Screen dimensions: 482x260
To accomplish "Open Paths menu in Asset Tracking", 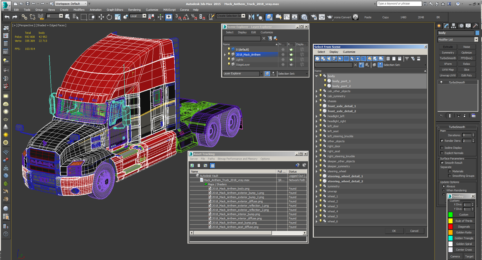I will pos(211,159).
